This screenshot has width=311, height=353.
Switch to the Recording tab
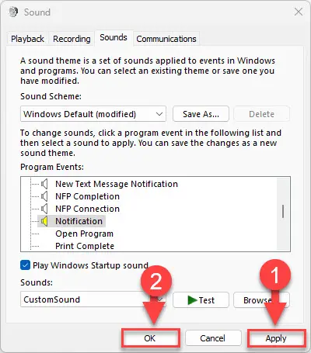coord(72,39)
